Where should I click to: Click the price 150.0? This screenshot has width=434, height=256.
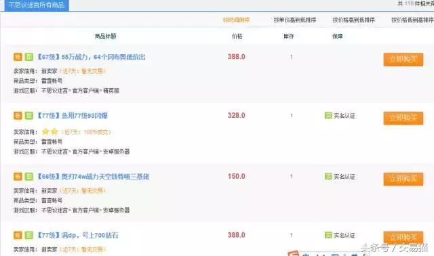[x=237, y=176]
